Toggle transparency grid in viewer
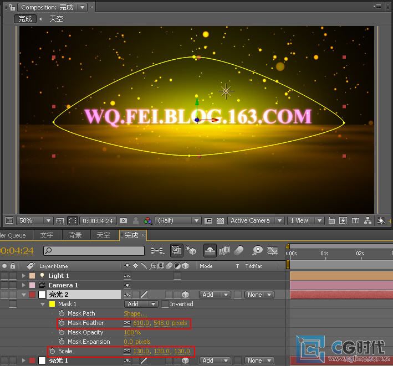393x366 pixels. coord(220,220)
